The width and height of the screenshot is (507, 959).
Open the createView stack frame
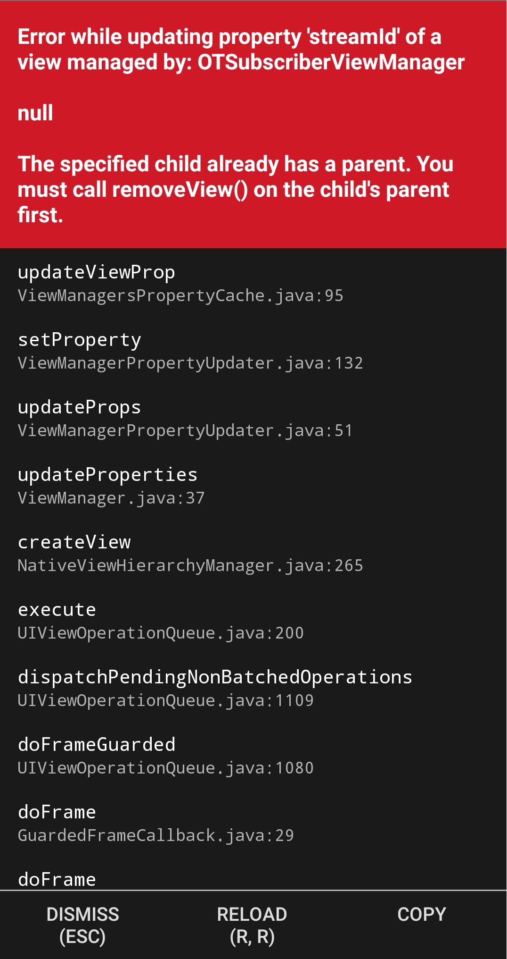coord(74,541)
